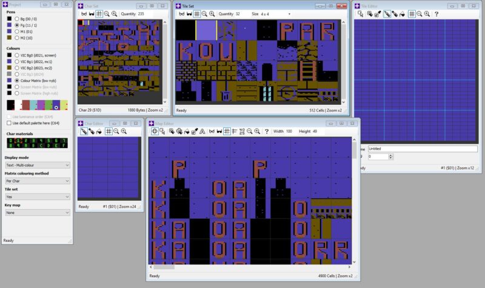Select the brush tool in Char Editor

(92, 132)
